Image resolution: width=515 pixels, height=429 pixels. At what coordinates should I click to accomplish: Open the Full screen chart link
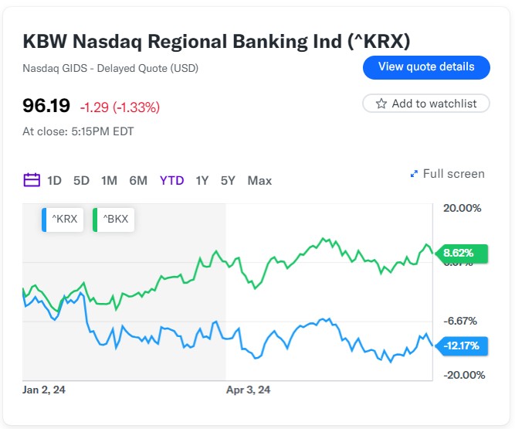[447, 174]
